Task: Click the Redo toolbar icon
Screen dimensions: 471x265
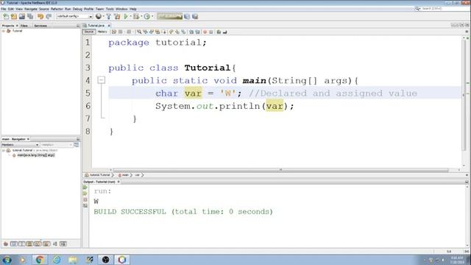Action: pos(49,16)
